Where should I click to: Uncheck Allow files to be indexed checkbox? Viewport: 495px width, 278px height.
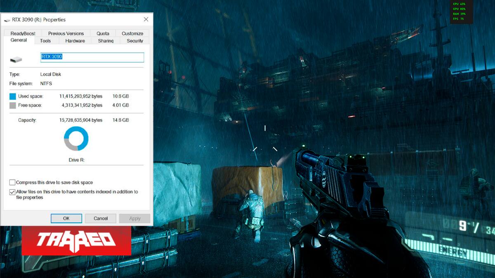tap(12, 192)
